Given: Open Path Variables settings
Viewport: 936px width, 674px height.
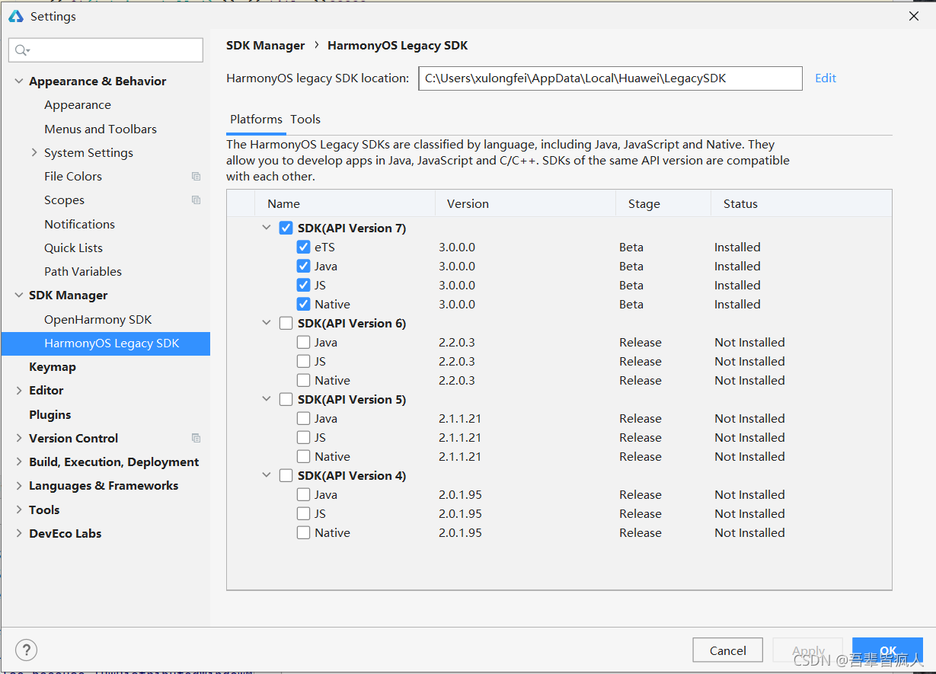Looking at the screenshot, I should coord(83,272).
